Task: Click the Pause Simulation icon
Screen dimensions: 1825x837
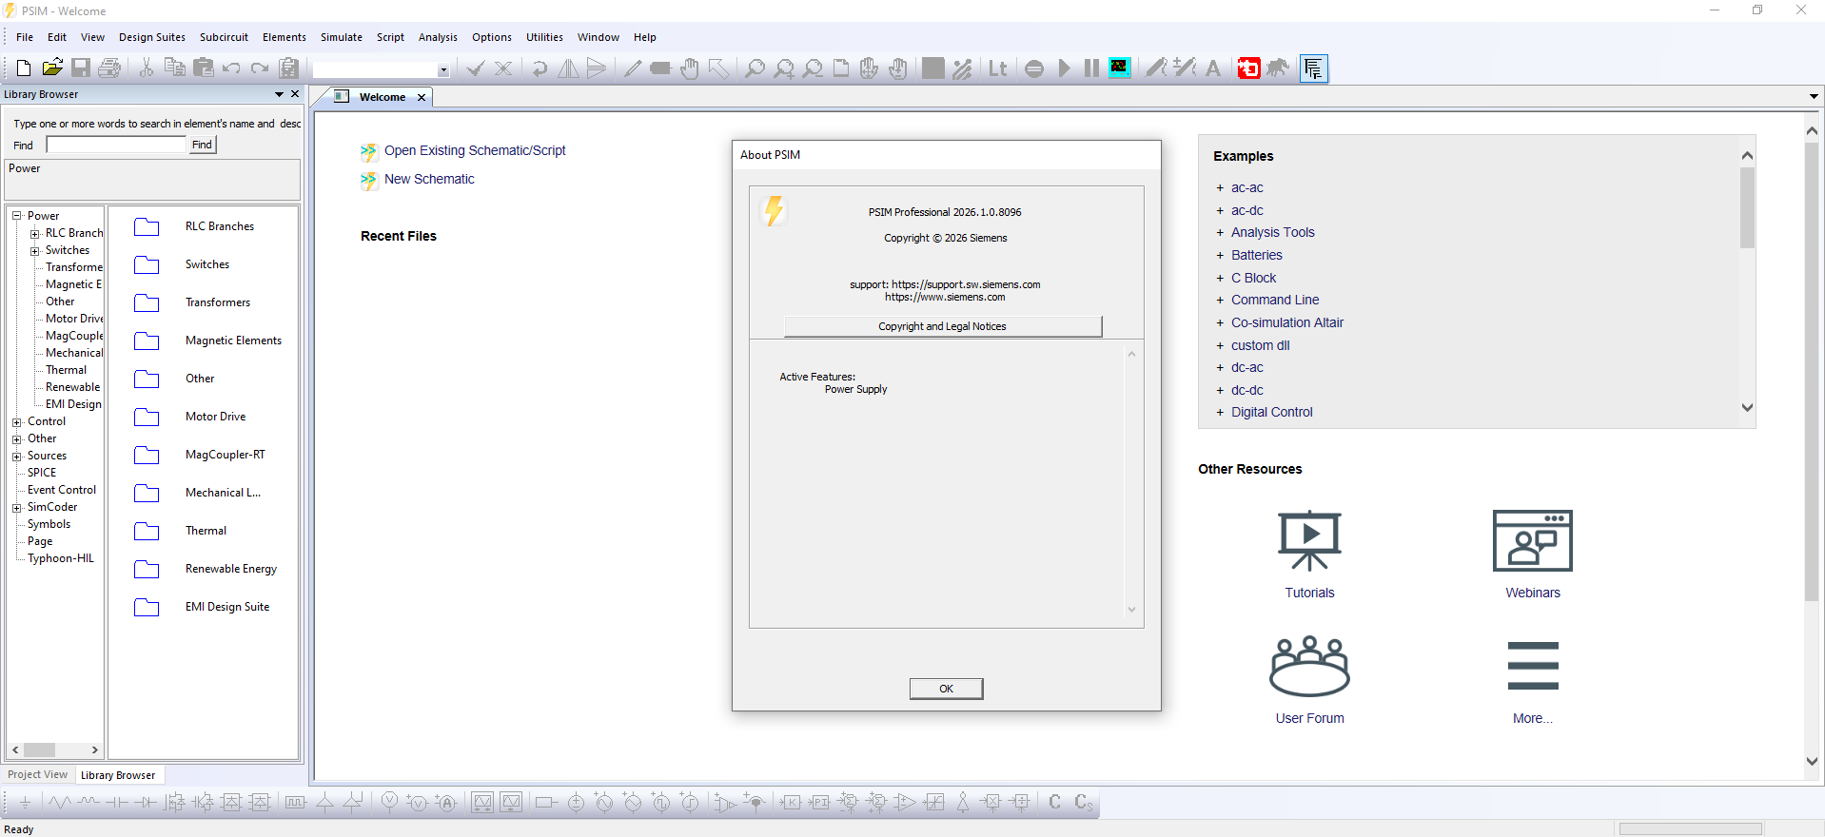Action: pos(1091,68)
